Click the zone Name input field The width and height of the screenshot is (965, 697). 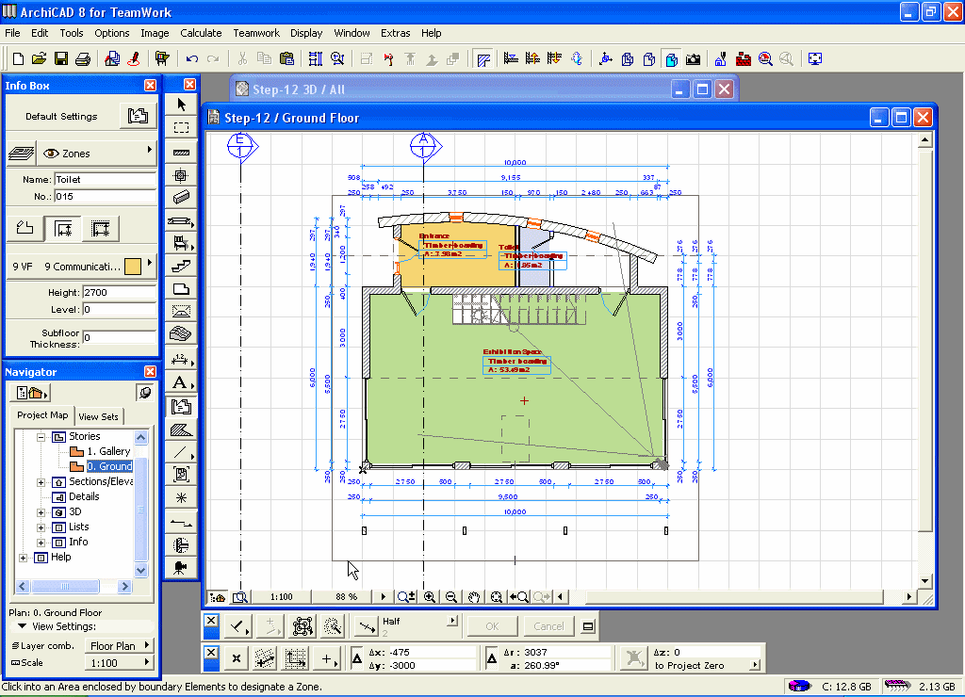click(105, 179)
